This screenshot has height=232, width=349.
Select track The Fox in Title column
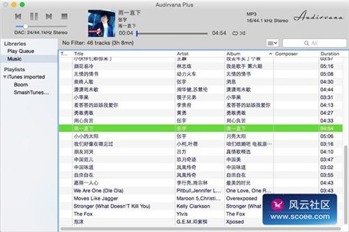(x=83, y=214)
